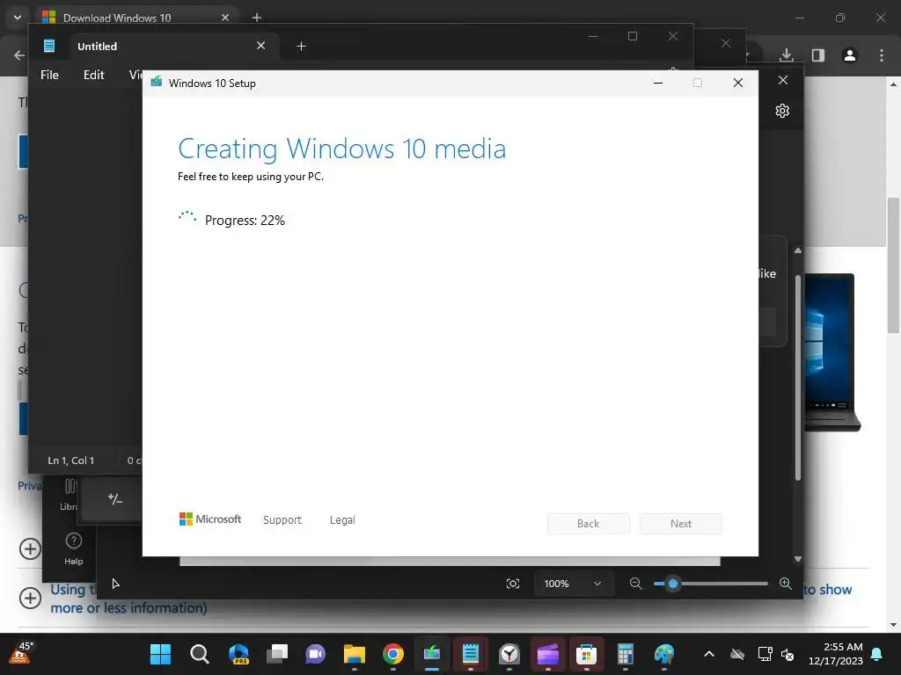
Task: Open the network display tray icon
Action: tap(765, 654)
